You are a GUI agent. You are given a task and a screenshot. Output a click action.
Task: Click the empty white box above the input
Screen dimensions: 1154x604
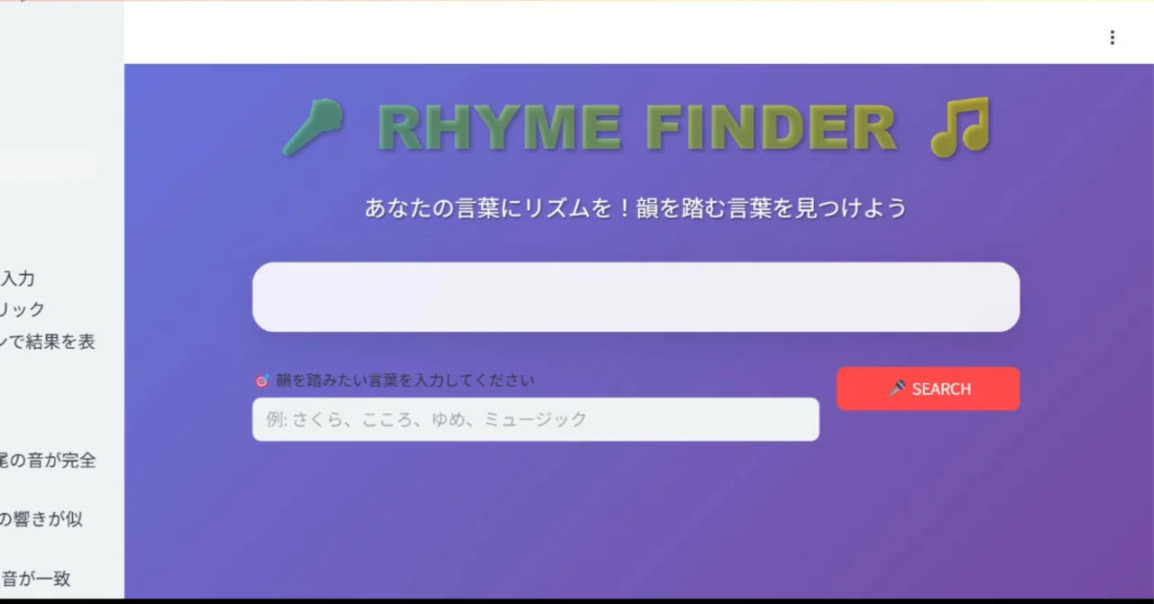(x=636, y=297)
